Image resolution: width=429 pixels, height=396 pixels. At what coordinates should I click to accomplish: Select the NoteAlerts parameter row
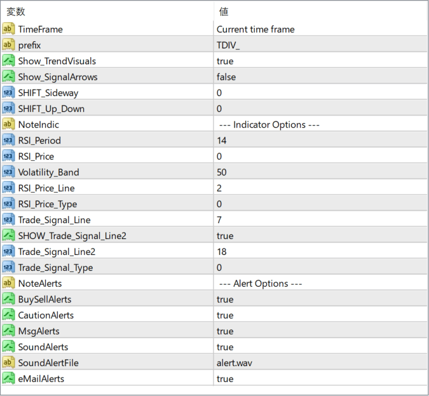click(x=40, y=283)
